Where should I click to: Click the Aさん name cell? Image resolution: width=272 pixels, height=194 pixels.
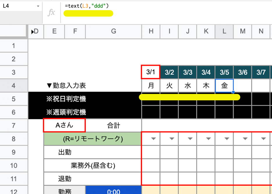tap(64, 125)
